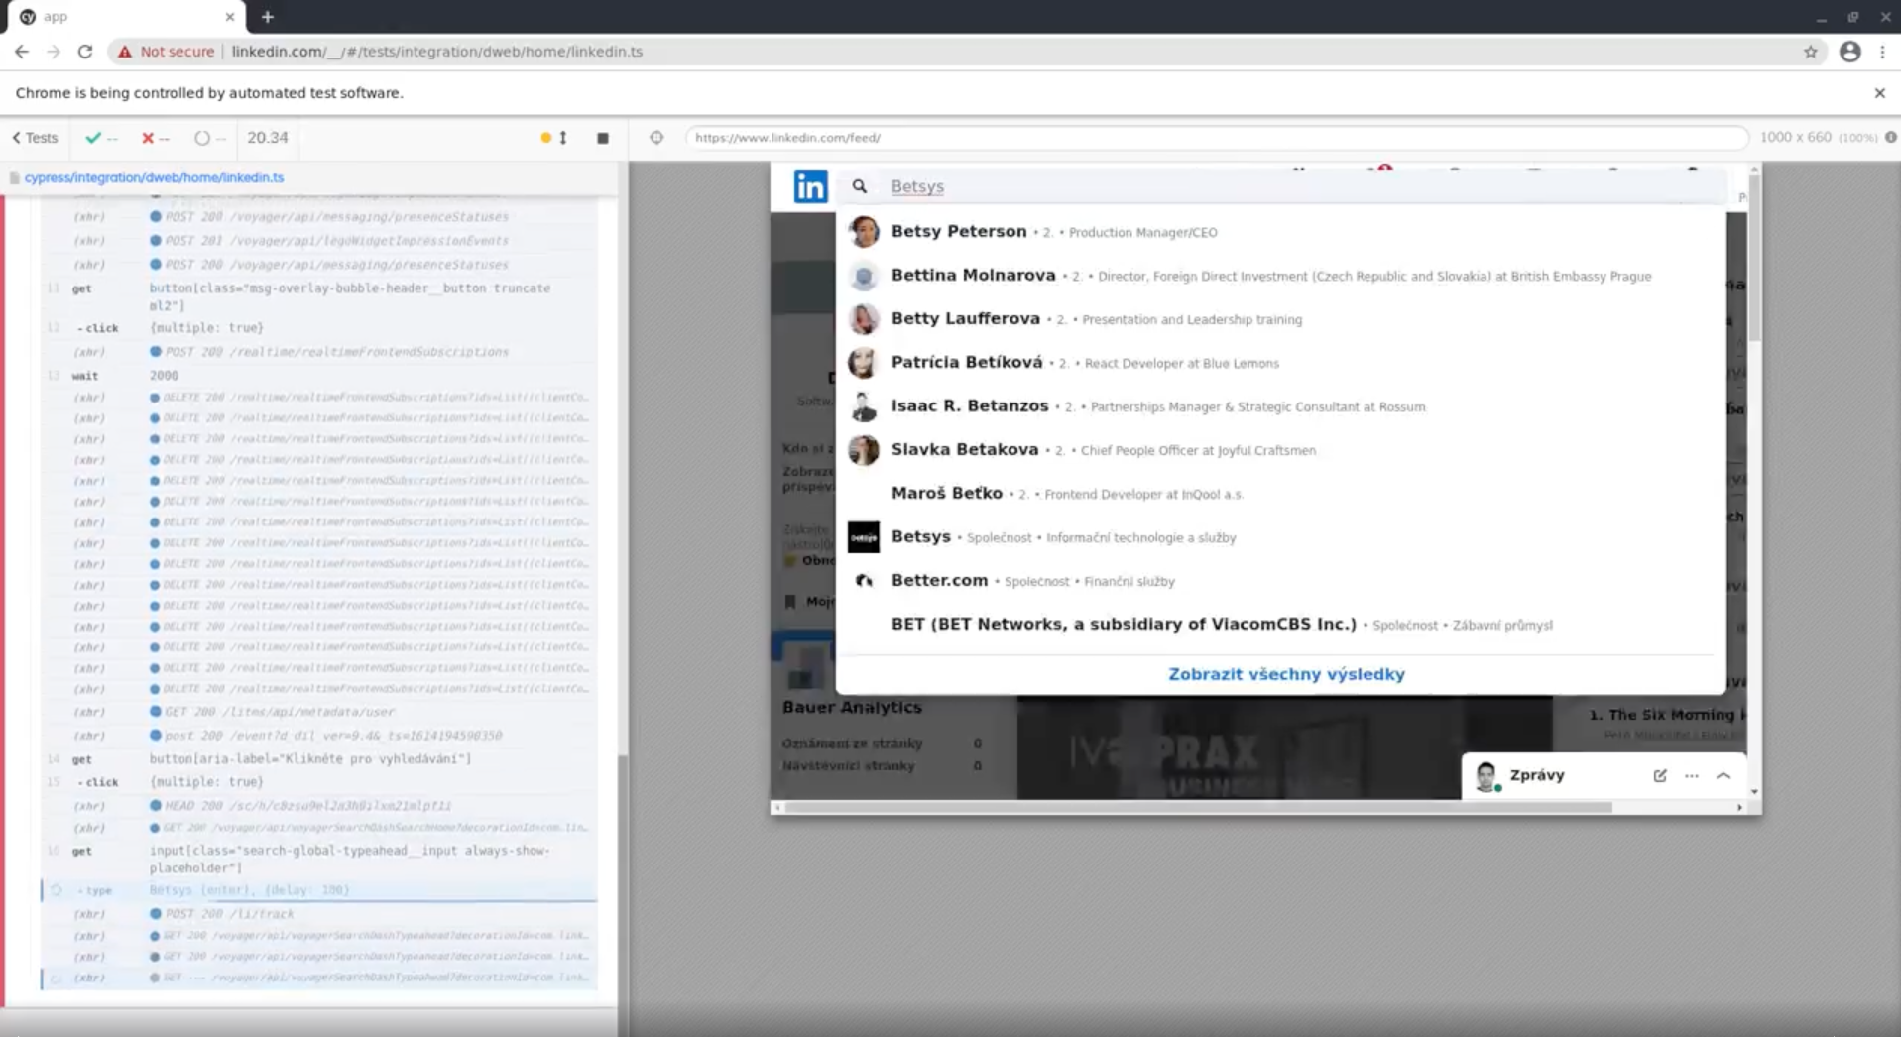This screenshot has height=1037, width=1901.
Task: Bookmark this page with the star icon
Action: [1810, 52]
